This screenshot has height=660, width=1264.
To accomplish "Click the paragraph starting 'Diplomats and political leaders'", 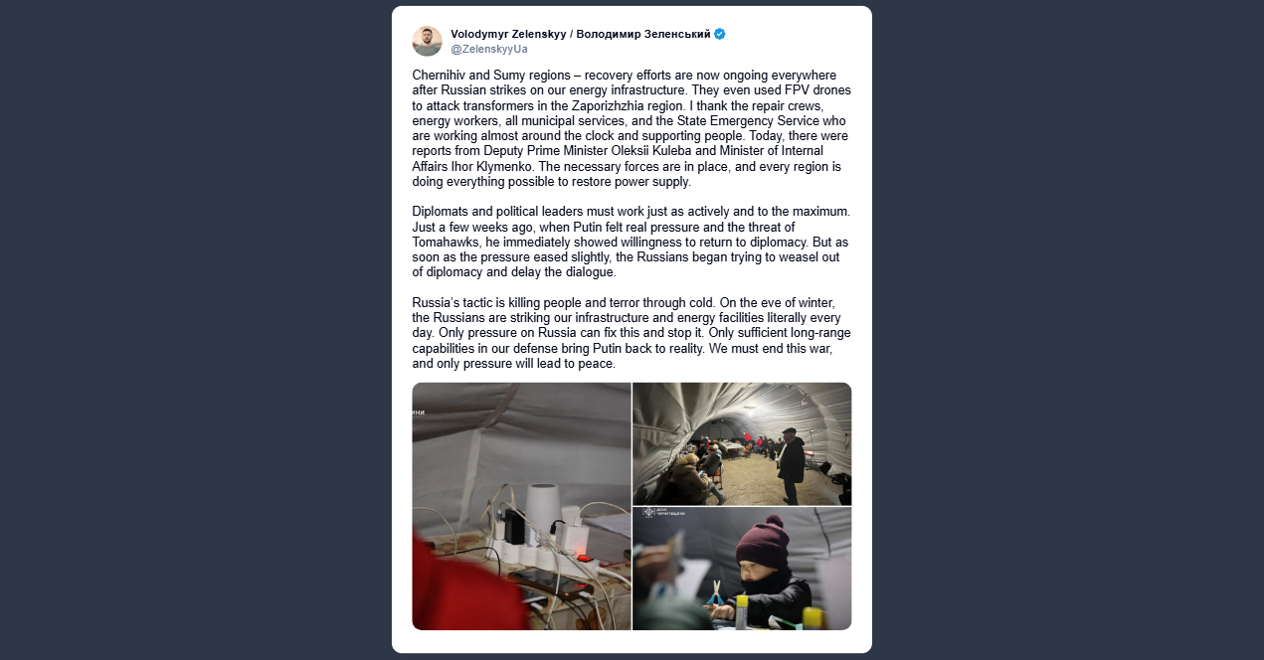I will coord(631,242).
